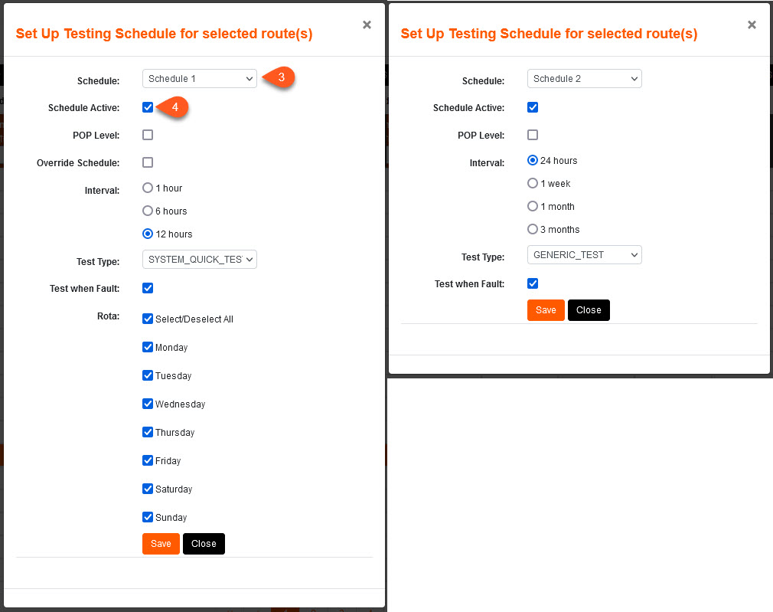Screen dimensions: 773x612
Task: Uncheck Sunday in the Rota list
Action: pos(148,517)
